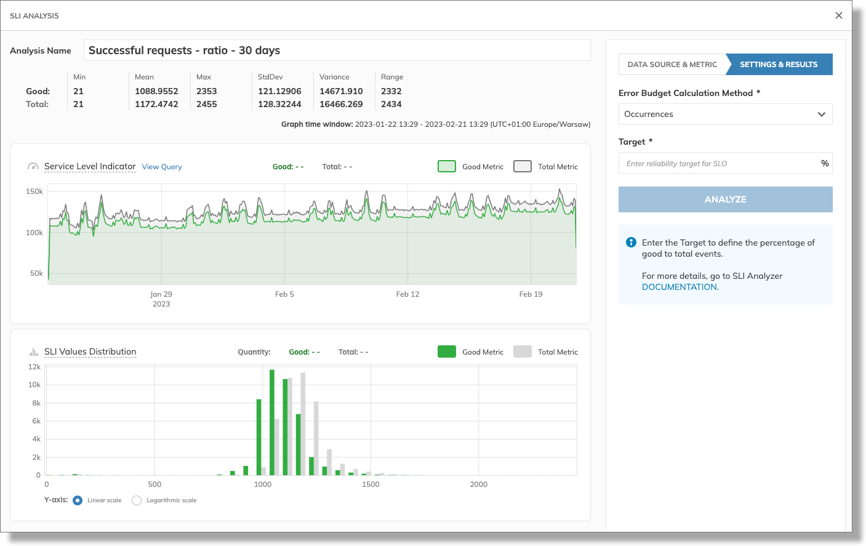
Task: Close the SLI Analysis dialog
Action: (838, 15)
